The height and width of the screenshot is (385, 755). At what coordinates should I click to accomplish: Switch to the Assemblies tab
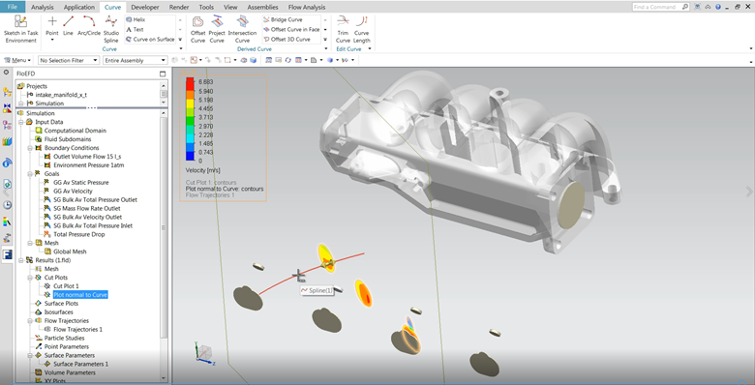(262, 7)
